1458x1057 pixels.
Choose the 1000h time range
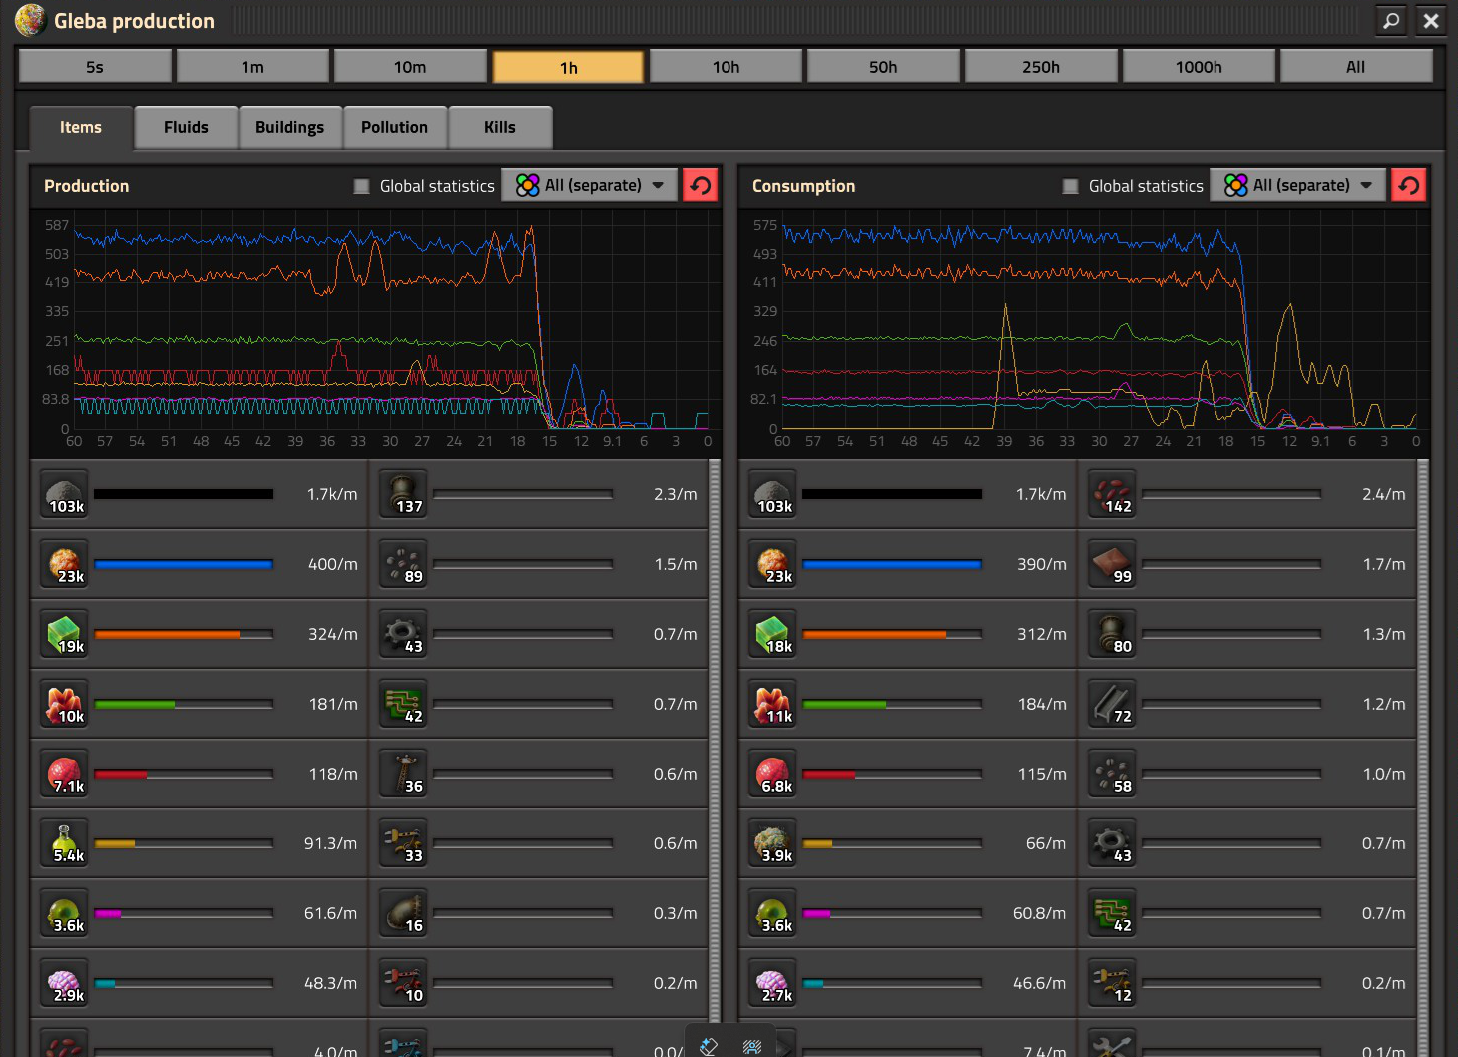click(1199, 67)
